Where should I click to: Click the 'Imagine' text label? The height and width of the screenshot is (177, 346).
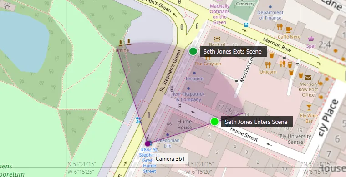click(x=194, y=79)
